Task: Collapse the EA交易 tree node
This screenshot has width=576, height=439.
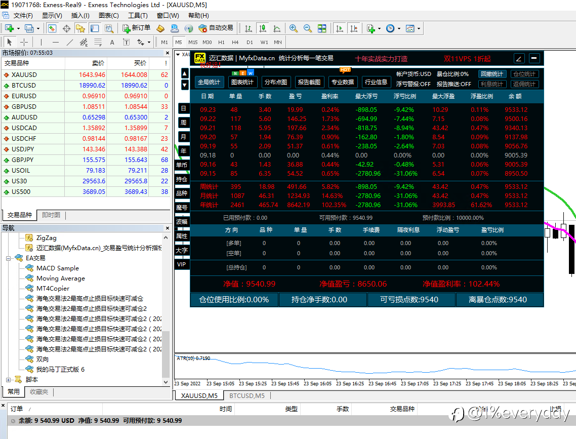Action: click(x=8, y=258)
